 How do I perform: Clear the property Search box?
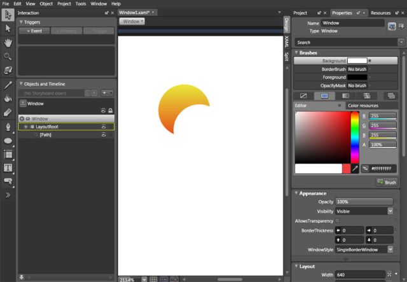click(x=401, y=42)
